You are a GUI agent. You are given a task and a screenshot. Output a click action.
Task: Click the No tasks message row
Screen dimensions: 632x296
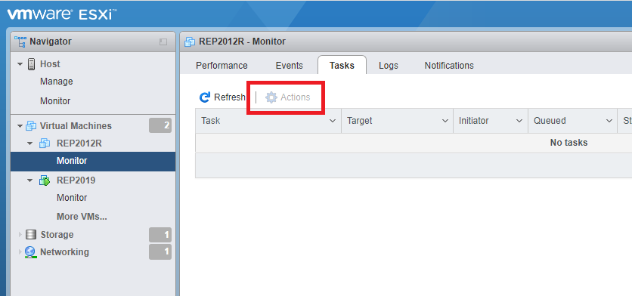[414, 143]
